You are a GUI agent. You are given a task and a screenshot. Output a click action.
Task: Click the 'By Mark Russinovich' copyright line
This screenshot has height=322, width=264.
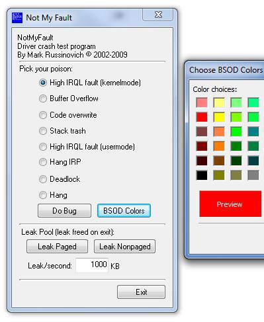pyautogui.click(x=72, y=55)
